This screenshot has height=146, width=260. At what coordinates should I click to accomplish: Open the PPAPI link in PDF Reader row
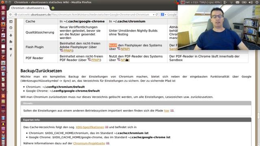pos(95,60)
